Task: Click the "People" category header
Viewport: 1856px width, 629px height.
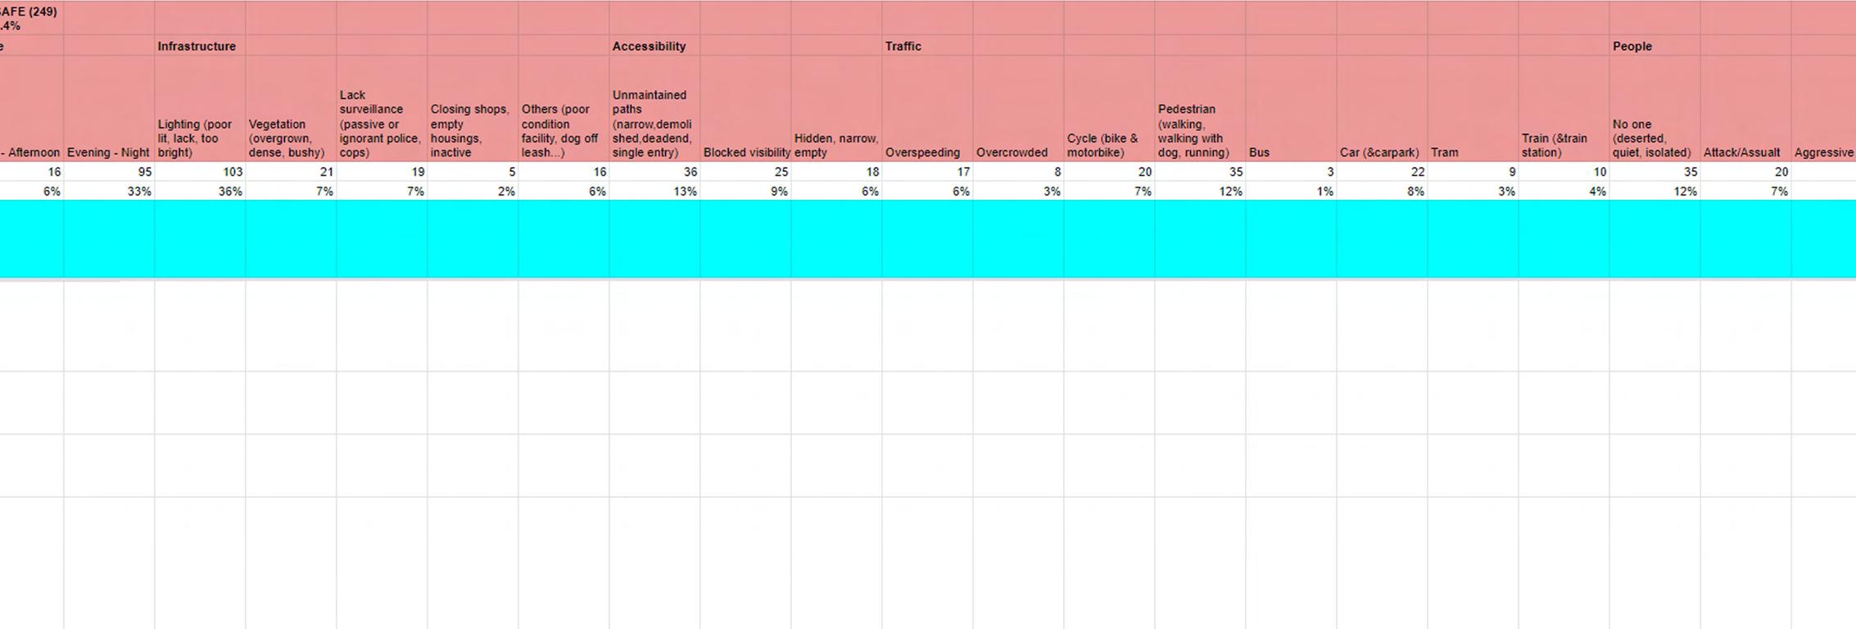Action: point(1655,46)
